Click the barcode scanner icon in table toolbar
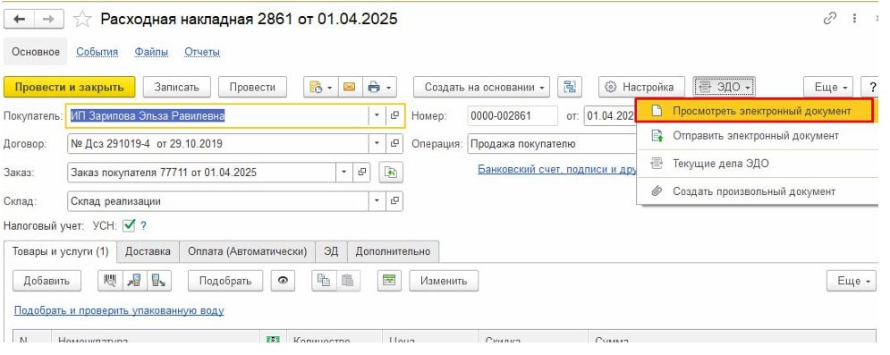Image resolution: width=890 pixels, height=355 pixels. pos(109,281)
